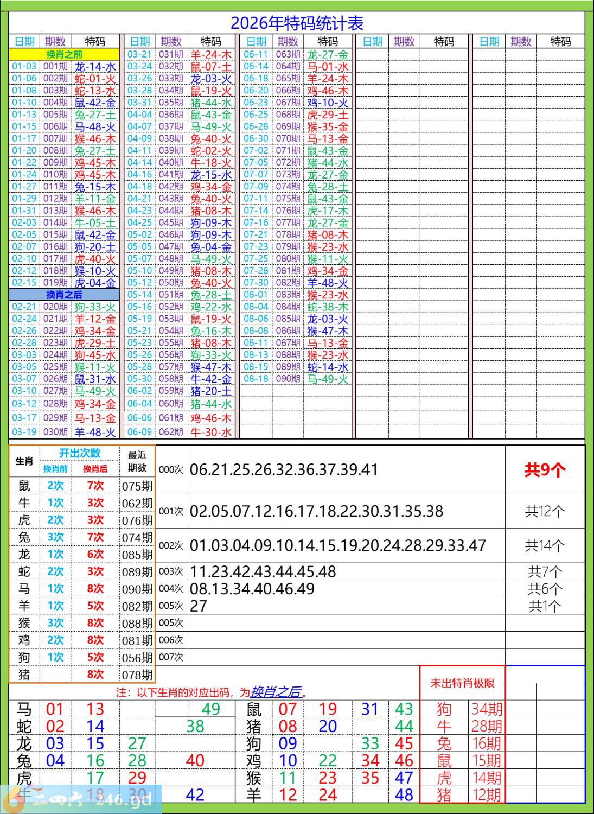Click the underlined 换肖之后 note link

pos(276,692)
